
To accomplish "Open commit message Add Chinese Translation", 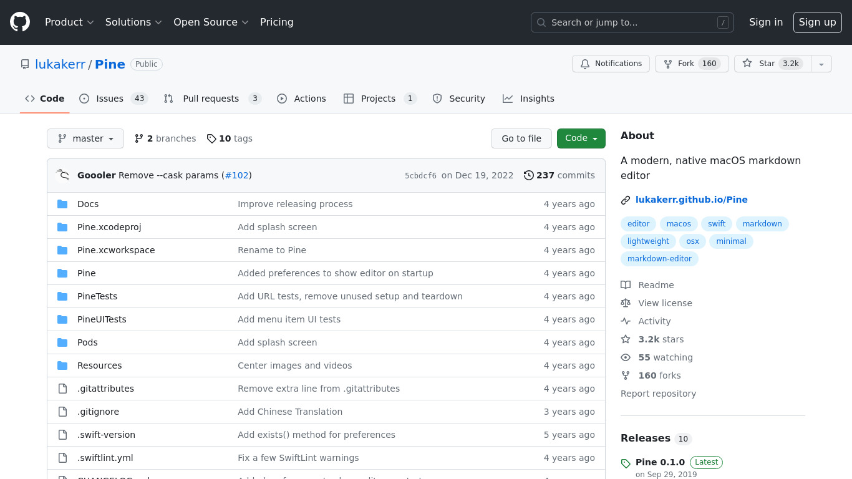I will pyautogui.click(x=290, y=412).
